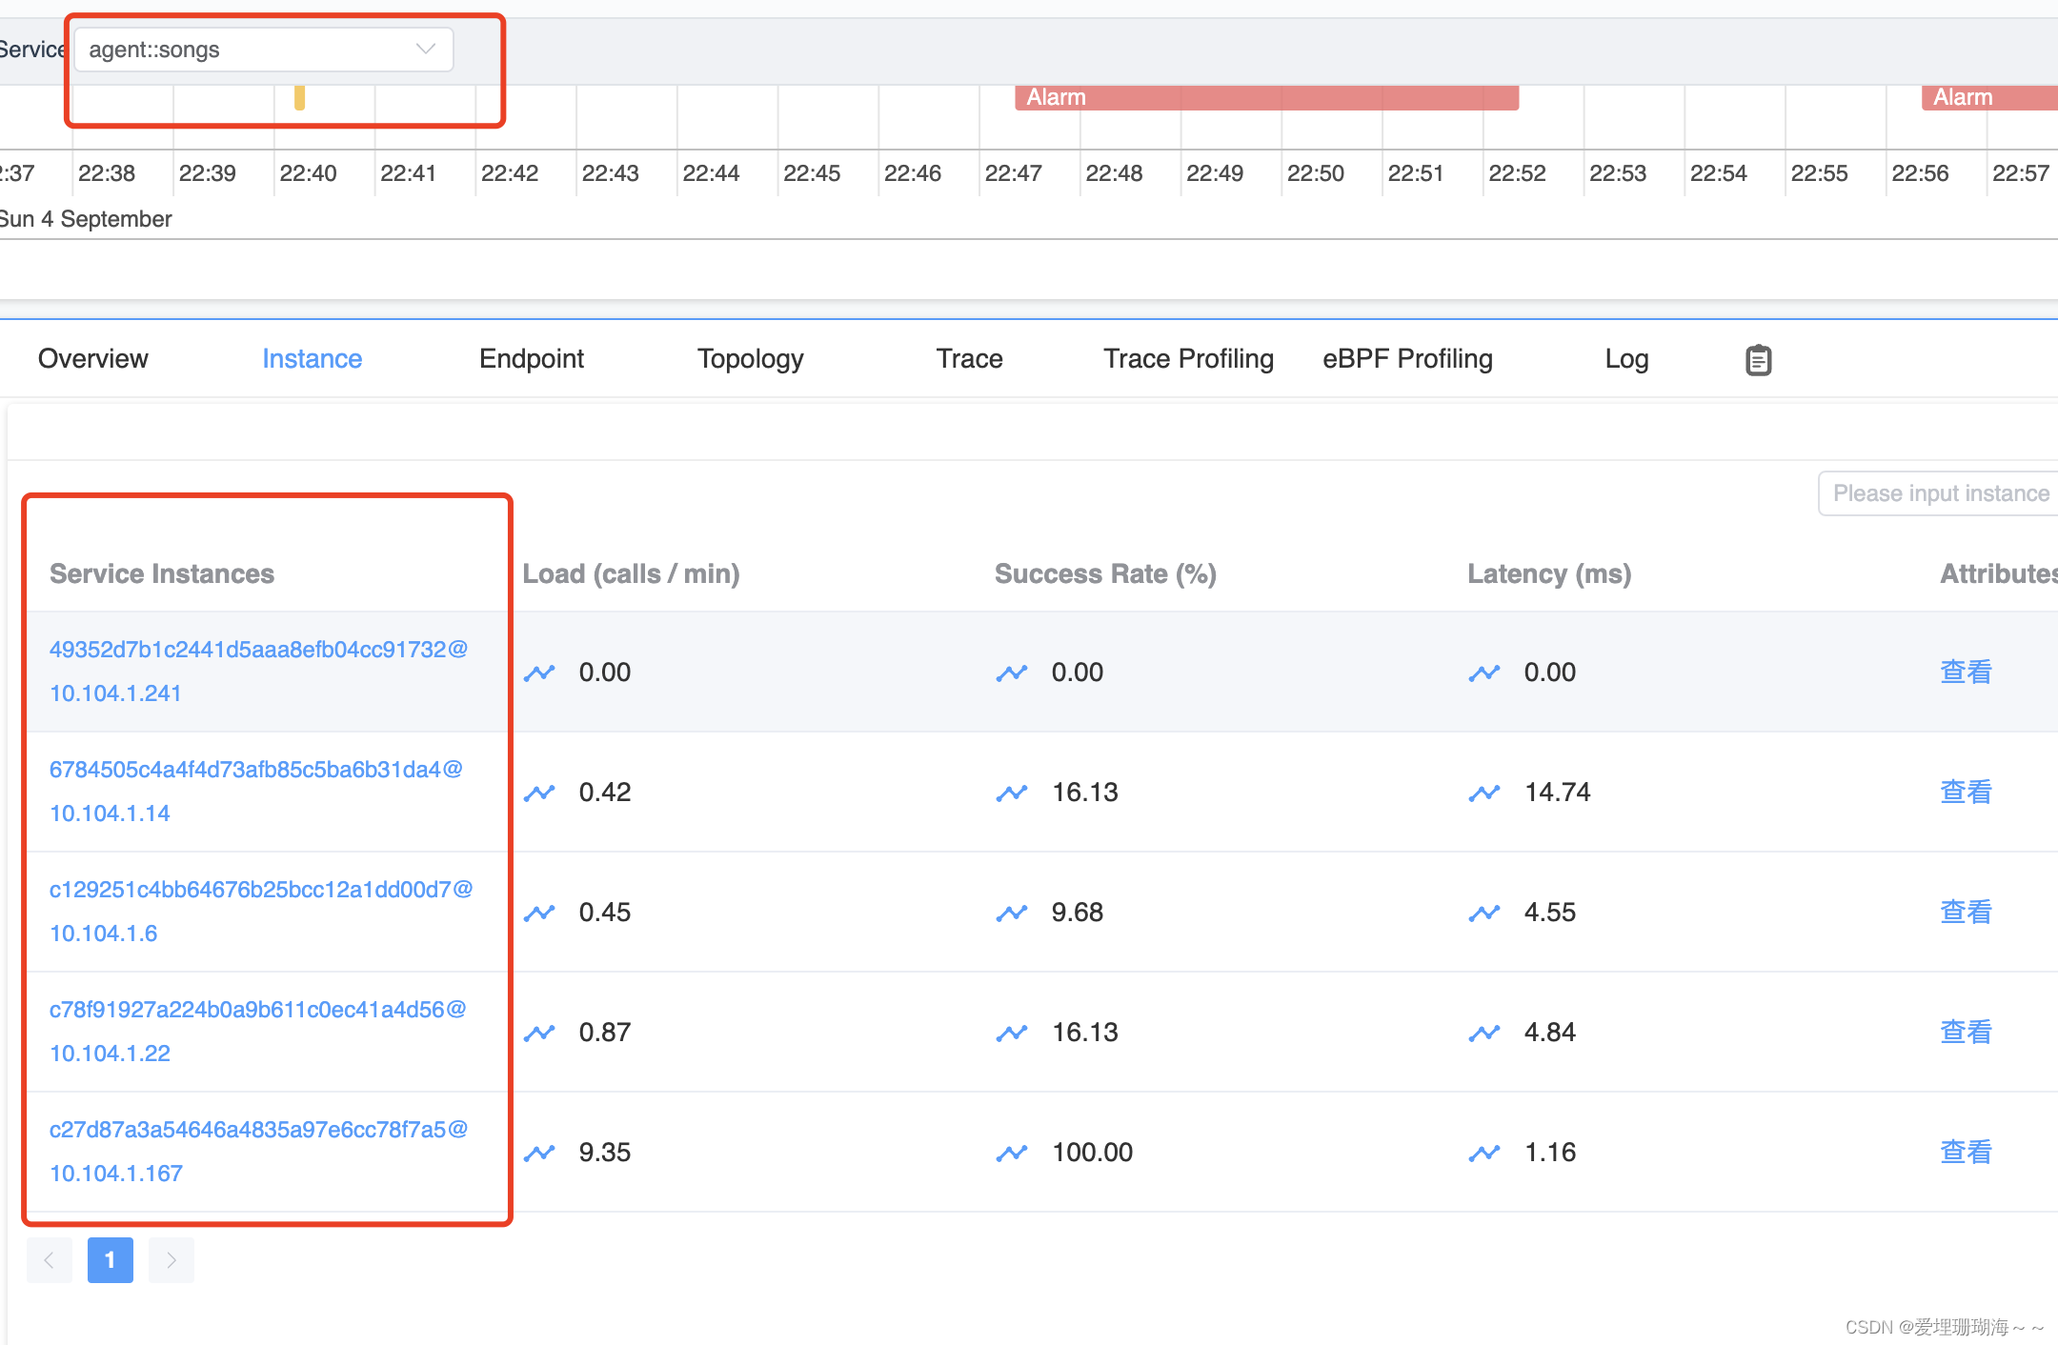Click 查看 attributes for 10.104.1.22 instance
The image size is (2058, 1345).
(x=1967, y=1032)
